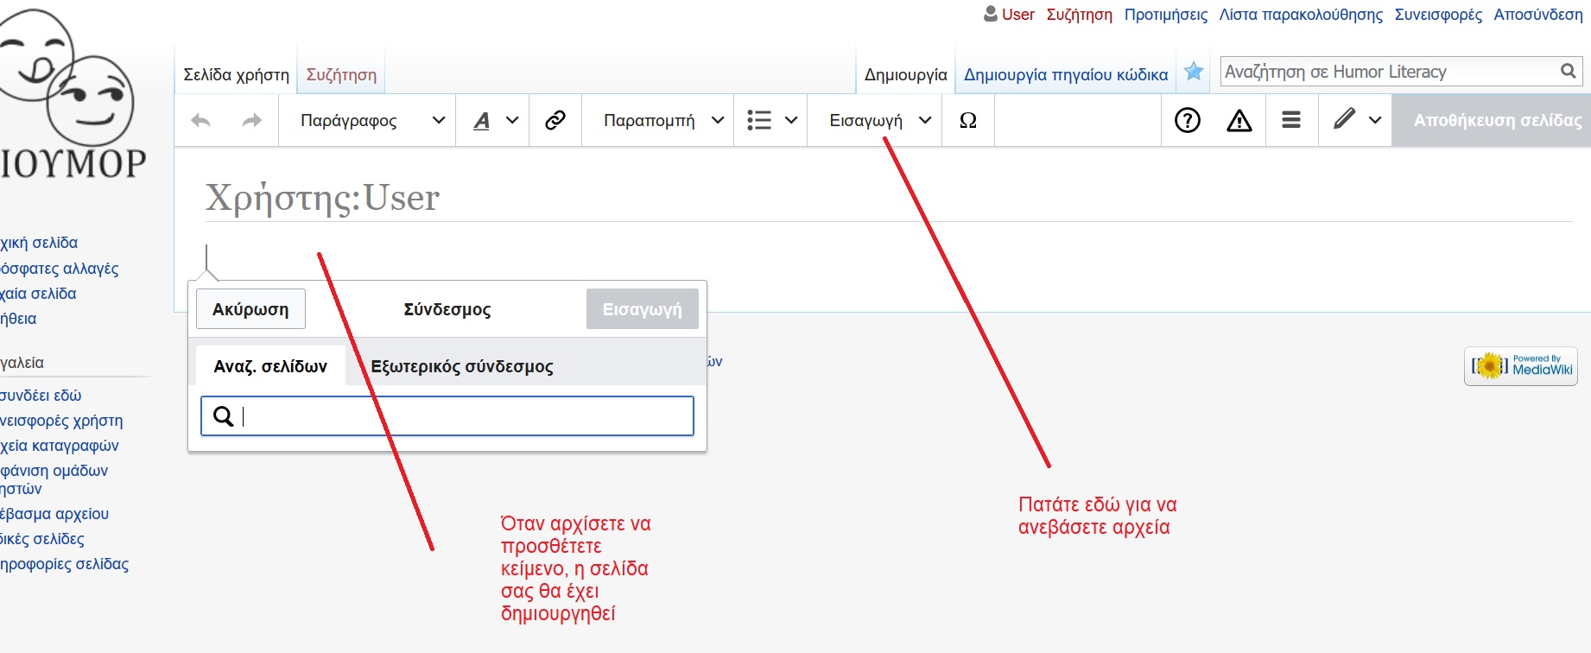
Task: Open Συνεισφορές link in top bar
Action: point(1438,15)
